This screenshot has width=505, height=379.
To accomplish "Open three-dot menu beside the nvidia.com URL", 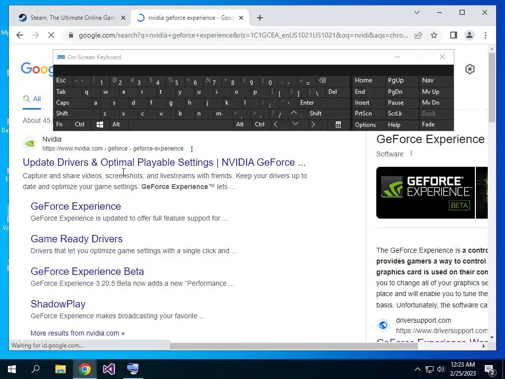I will tap(192, 149).
